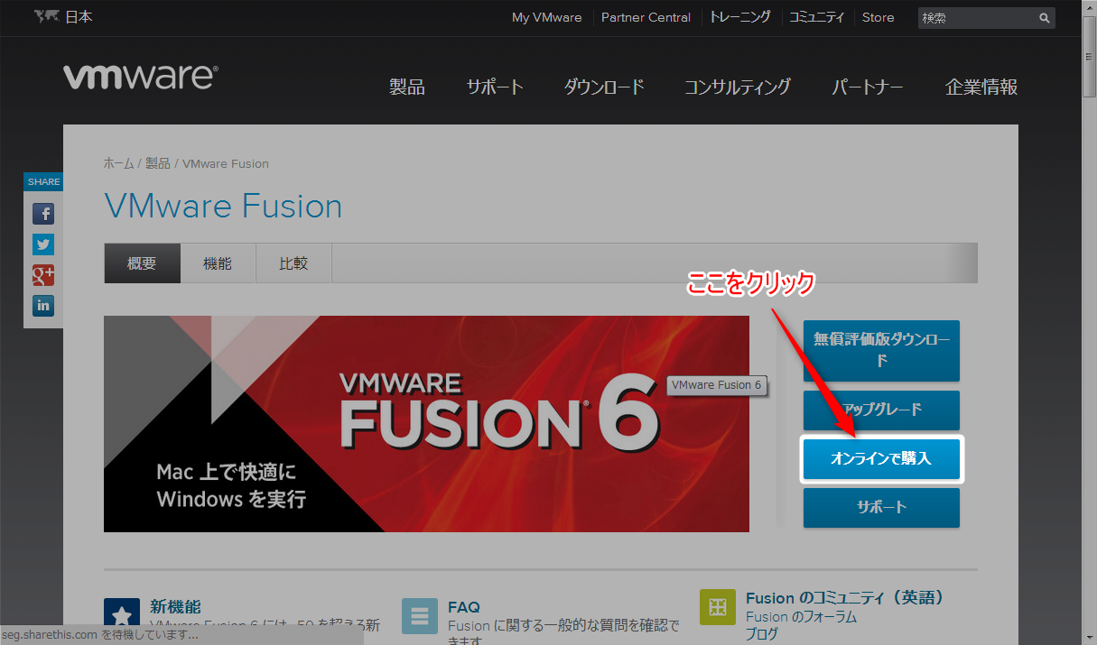Open Partner Central link
The width and height of the screenshot is (1097, 645).
[x=646, y=17]
